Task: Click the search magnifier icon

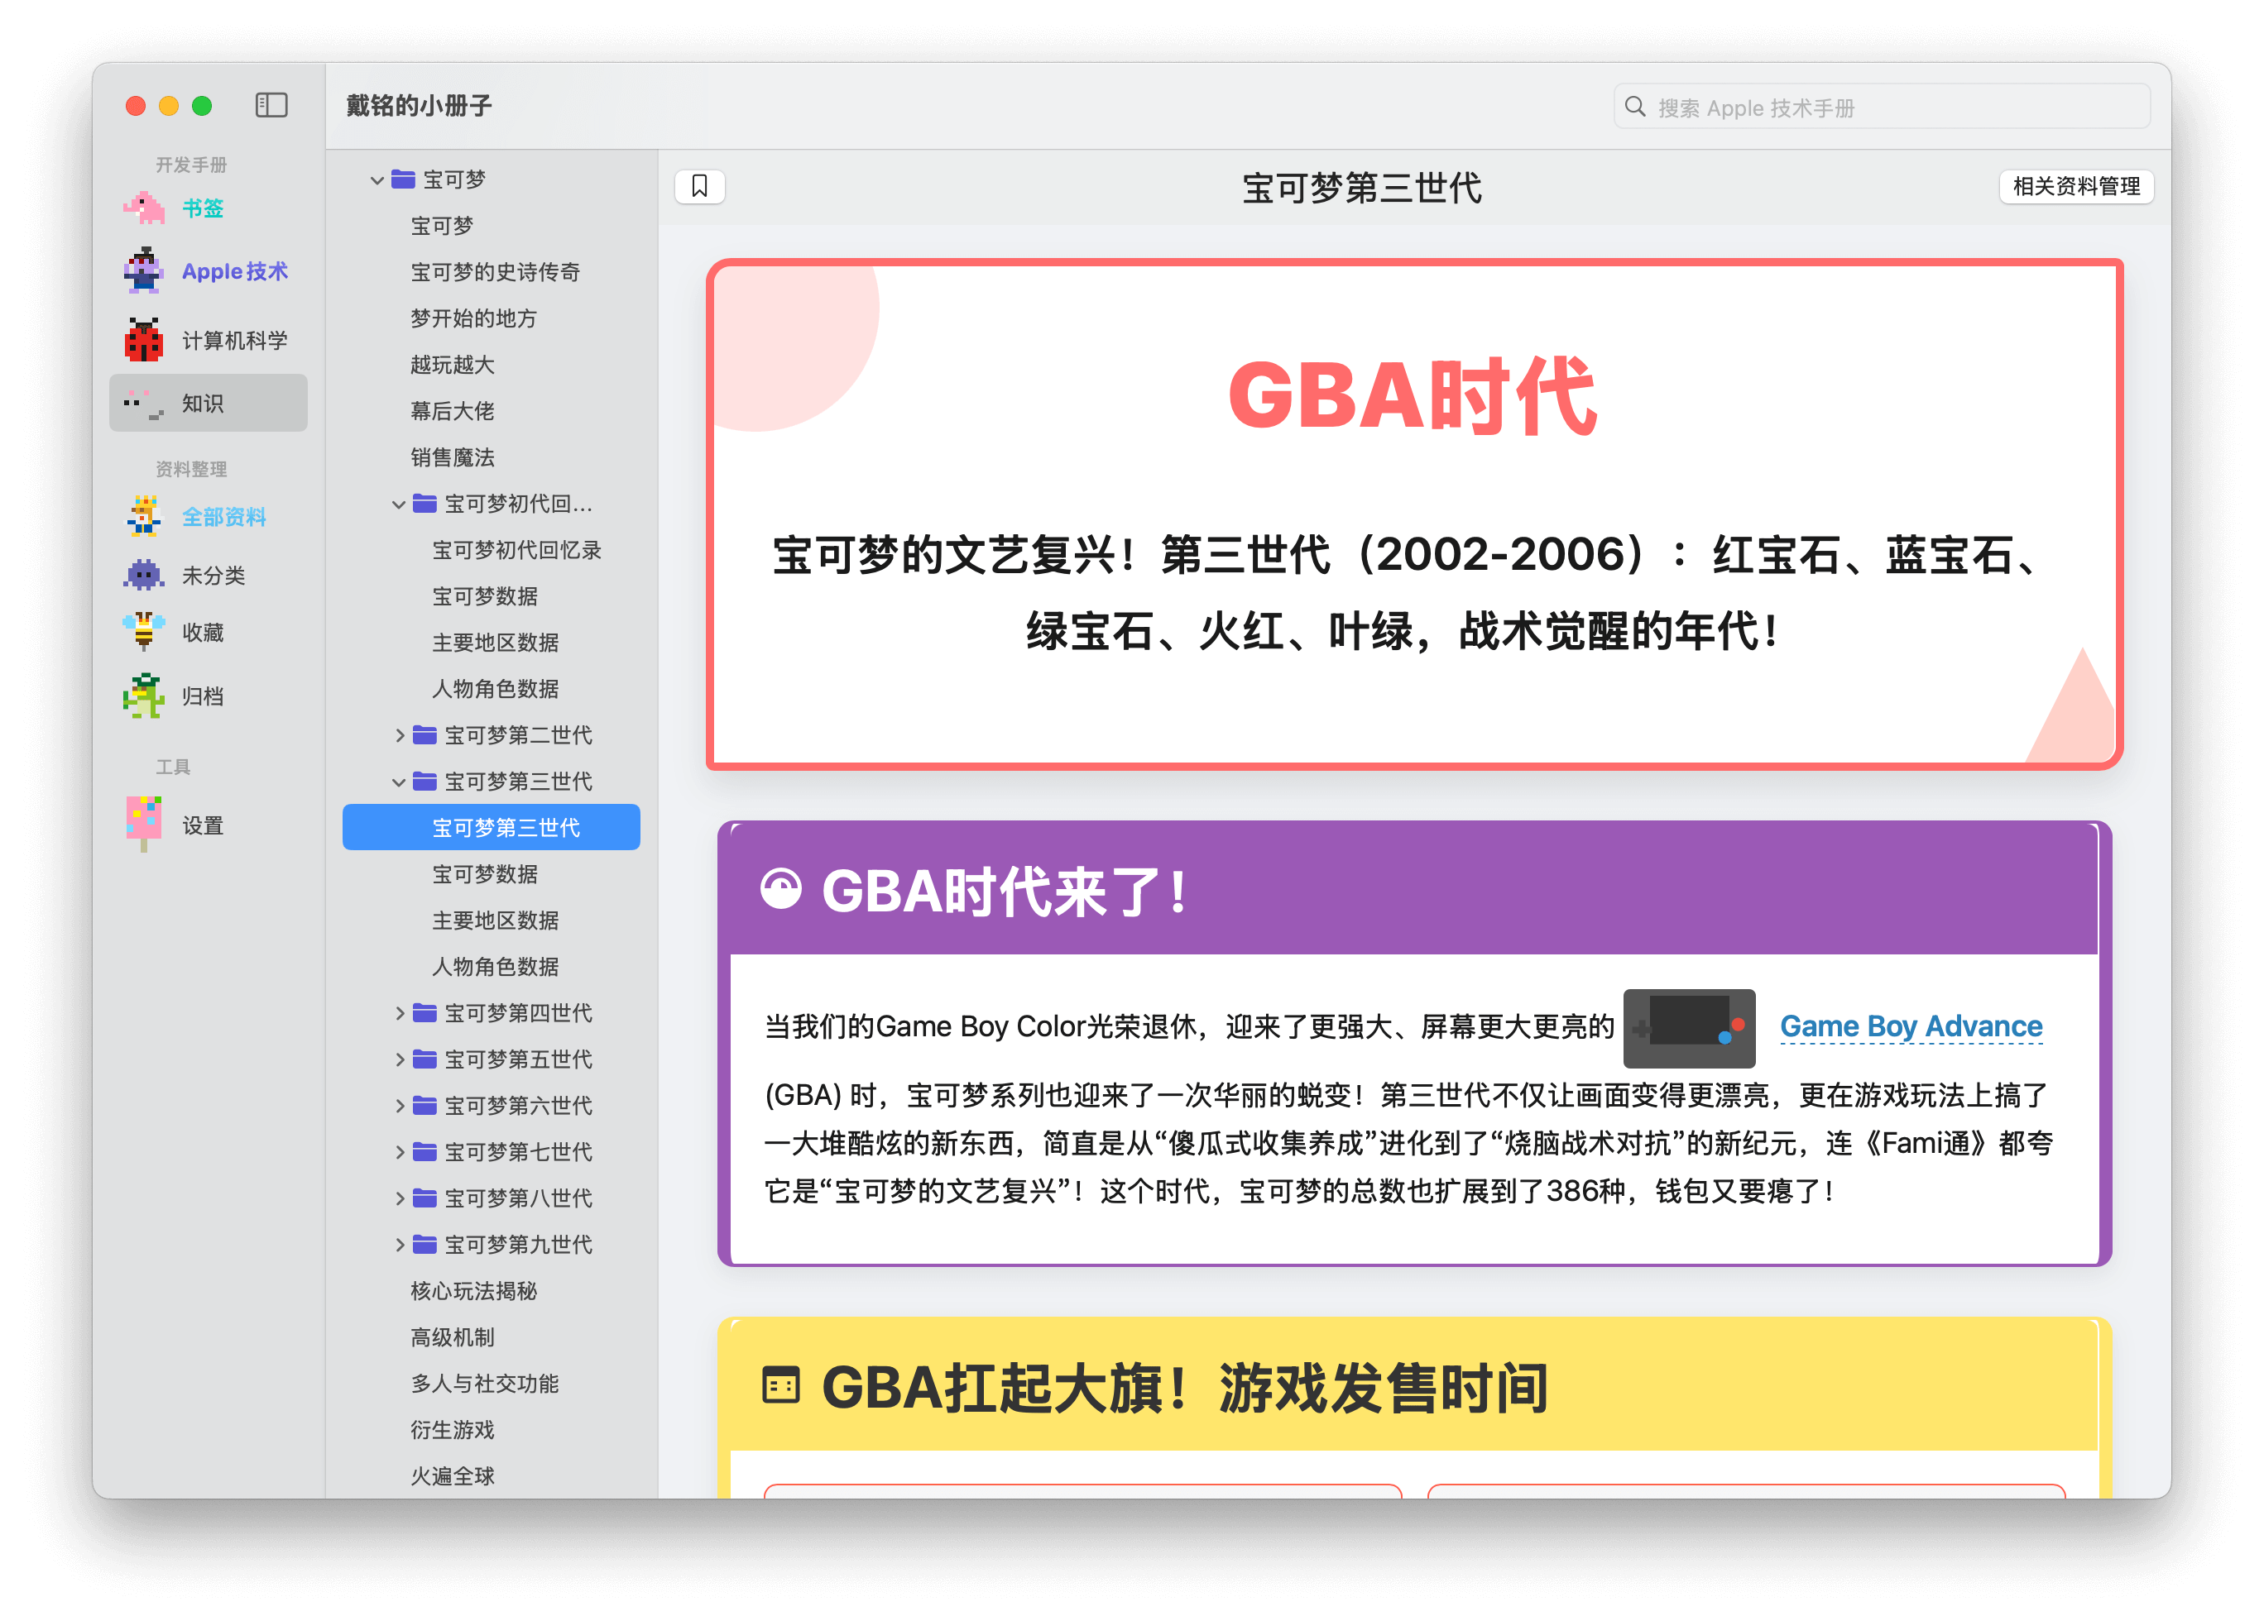Action: pyautogui.click(x=1634, y=107)
